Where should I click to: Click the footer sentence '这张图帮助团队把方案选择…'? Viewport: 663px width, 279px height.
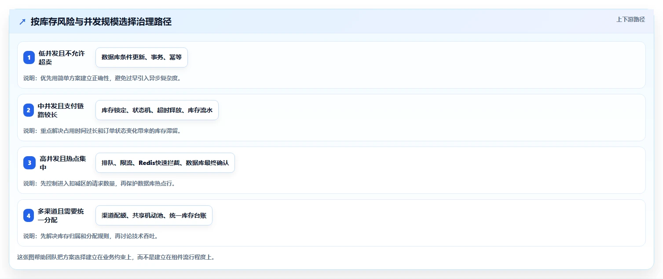(x=116, y=258)
